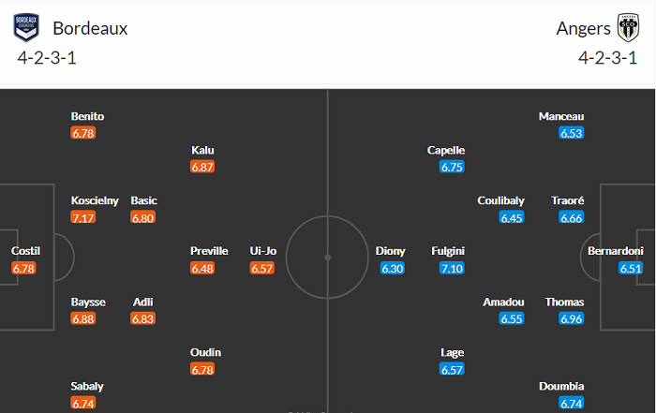Screen dimensions: 656x413
Task: Select Angers striker Diony
Action: point(391,251)
